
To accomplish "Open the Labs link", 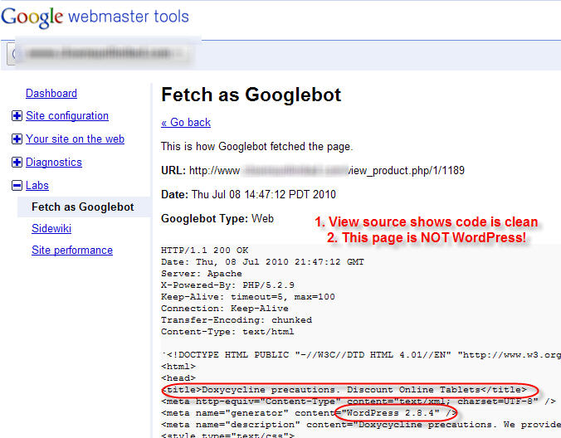I will click(37, 185).
